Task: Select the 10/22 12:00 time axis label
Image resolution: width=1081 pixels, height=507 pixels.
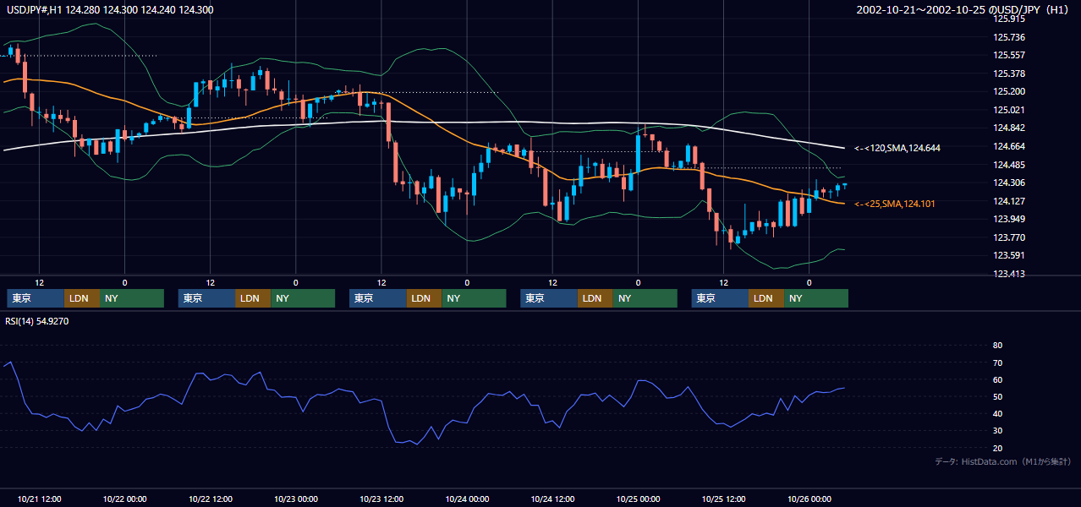Action: click(210, 499)
